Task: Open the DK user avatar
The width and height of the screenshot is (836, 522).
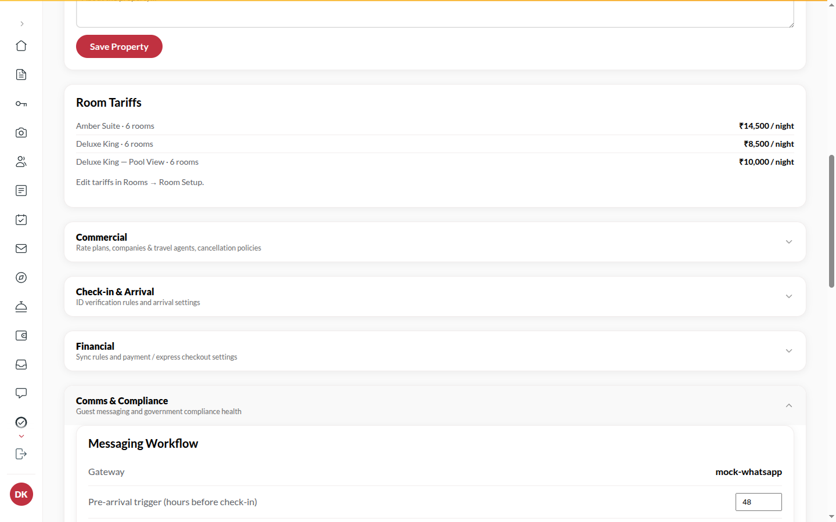Action: tap(21, 494)
